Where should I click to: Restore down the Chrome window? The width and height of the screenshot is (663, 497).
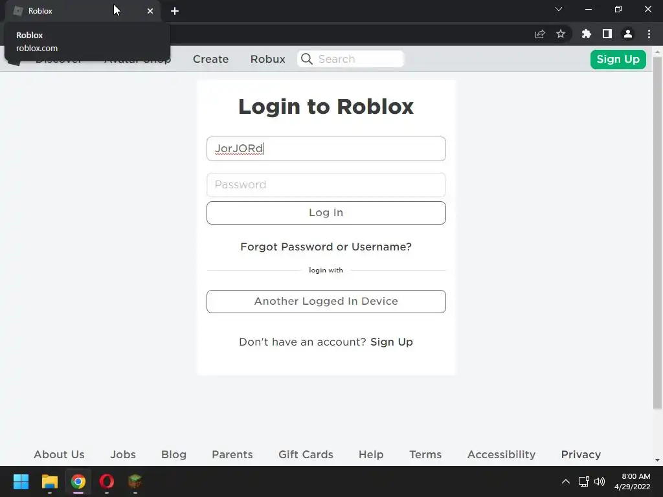pyautogui.click(x=618, y=9)
